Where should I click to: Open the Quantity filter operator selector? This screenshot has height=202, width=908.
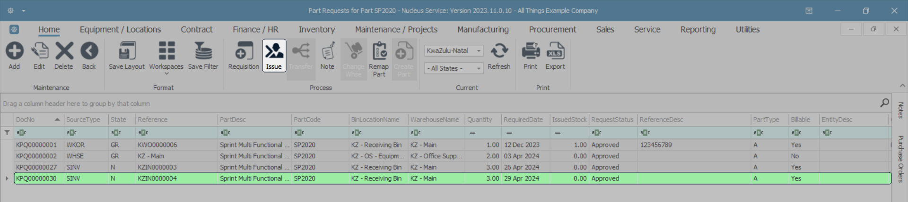tap(472, 133)
